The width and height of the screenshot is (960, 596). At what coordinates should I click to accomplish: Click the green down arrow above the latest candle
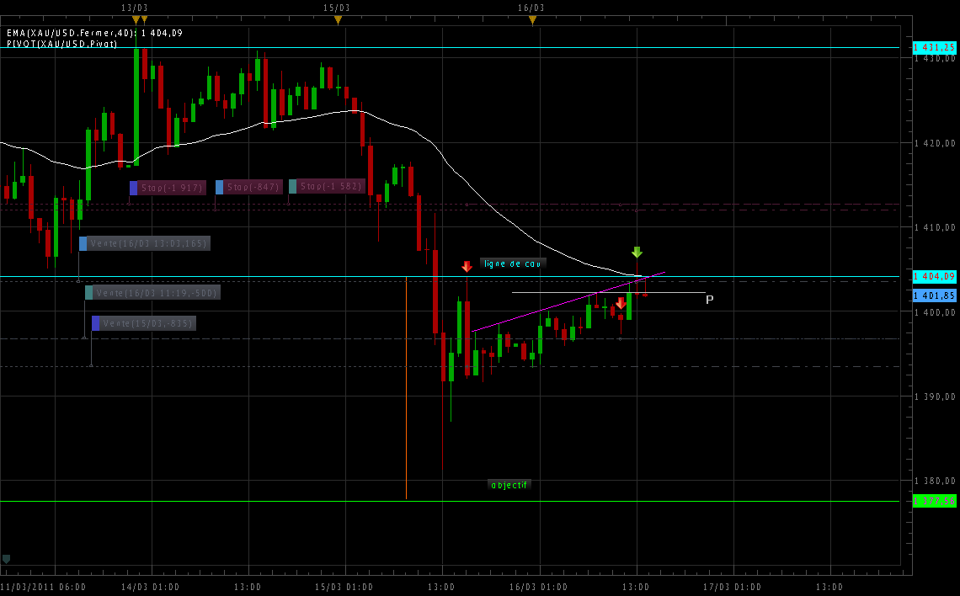[637, 252]
